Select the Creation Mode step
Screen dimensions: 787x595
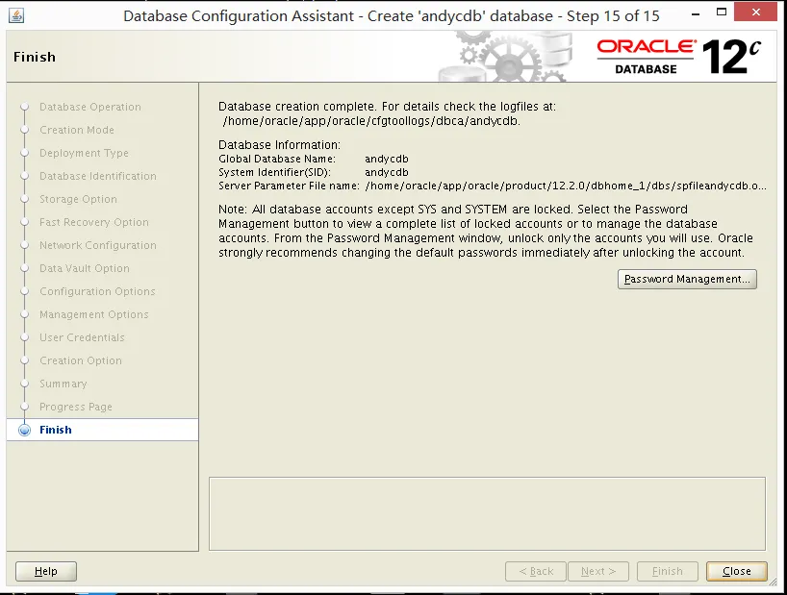pos(77,130)
